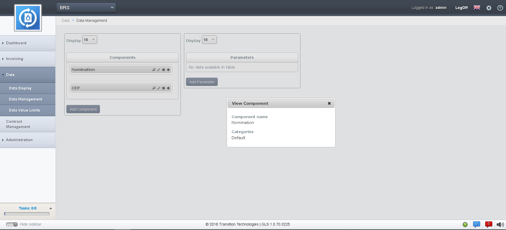
Task: Toggle the Hide sidebar switch
Action: click(x=12, y=224)
